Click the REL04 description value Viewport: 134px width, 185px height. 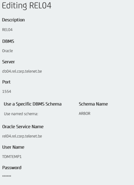point(7,30)
